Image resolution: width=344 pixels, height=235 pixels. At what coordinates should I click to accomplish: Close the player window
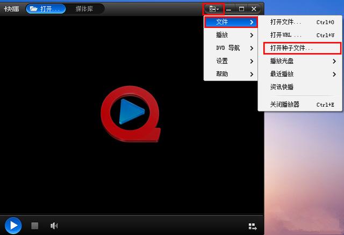click(x=254, y=9)
